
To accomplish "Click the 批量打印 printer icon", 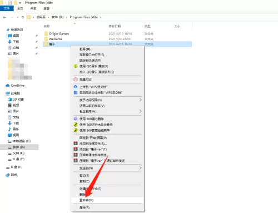I will point(76,80).
